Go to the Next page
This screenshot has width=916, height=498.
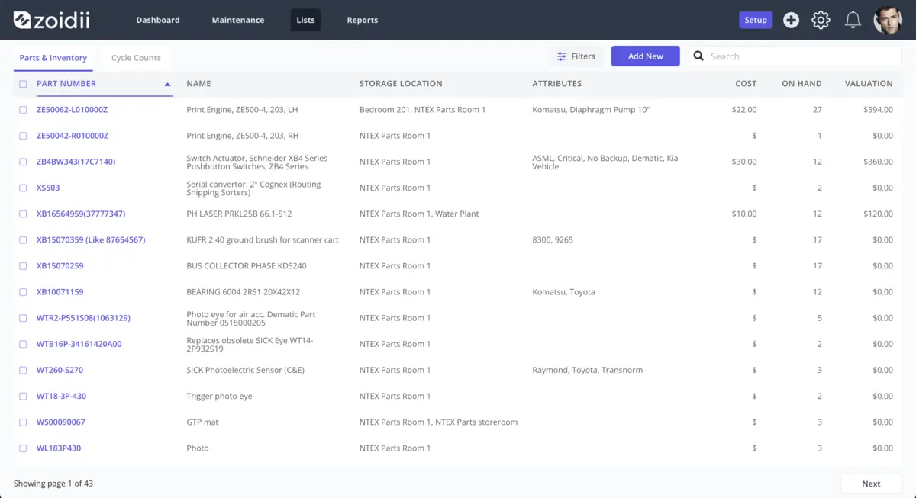(871, 484)
